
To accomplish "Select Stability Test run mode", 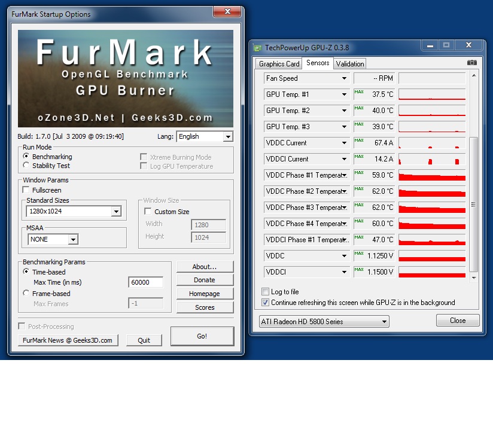I will (x=26, y=165).
